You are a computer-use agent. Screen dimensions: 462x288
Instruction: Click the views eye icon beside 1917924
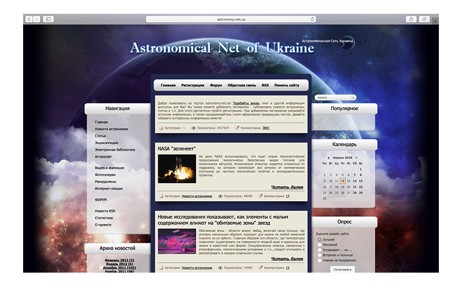coord(194,128)
